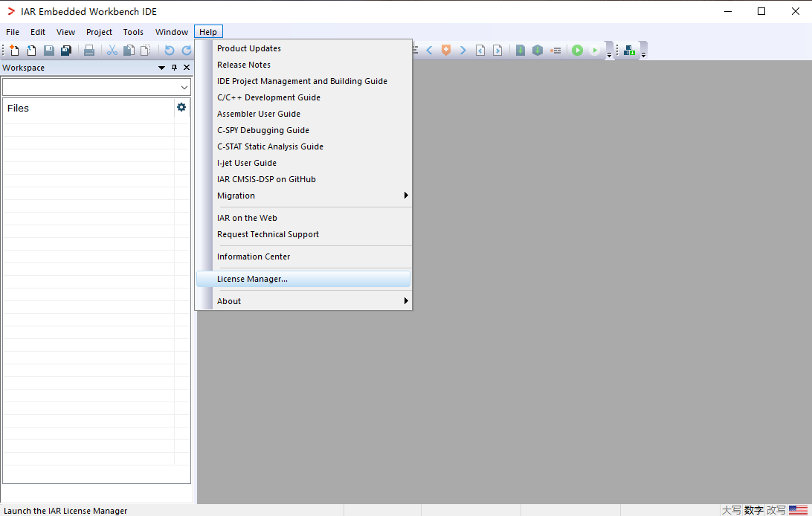
Task: Go to previous bookmark arrow
Action: [429, 51]
